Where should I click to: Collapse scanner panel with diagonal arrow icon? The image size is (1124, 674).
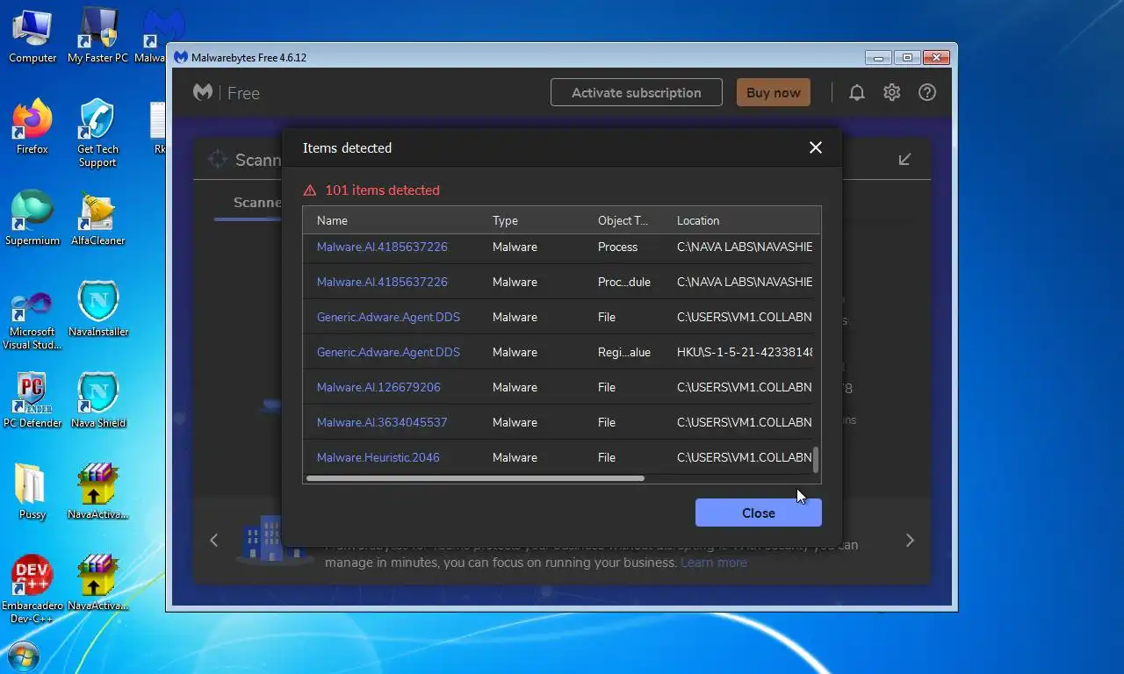coord(904,159)
